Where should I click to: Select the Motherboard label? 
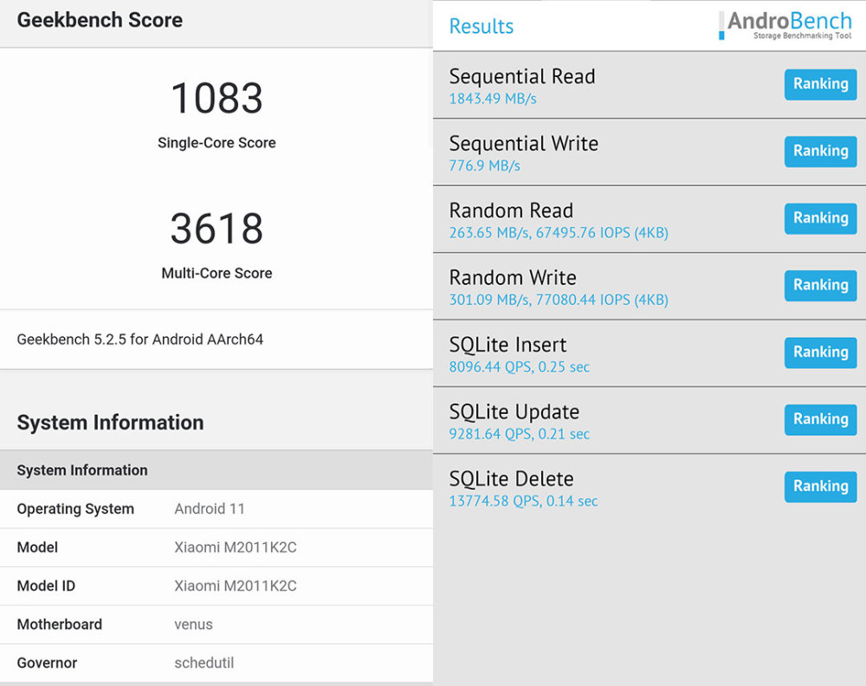pyautogui.click(x=59, y=625)
